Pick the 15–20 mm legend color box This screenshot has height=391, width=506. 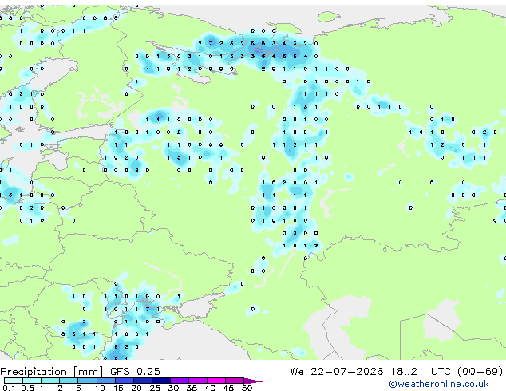[x=124, y=381]
